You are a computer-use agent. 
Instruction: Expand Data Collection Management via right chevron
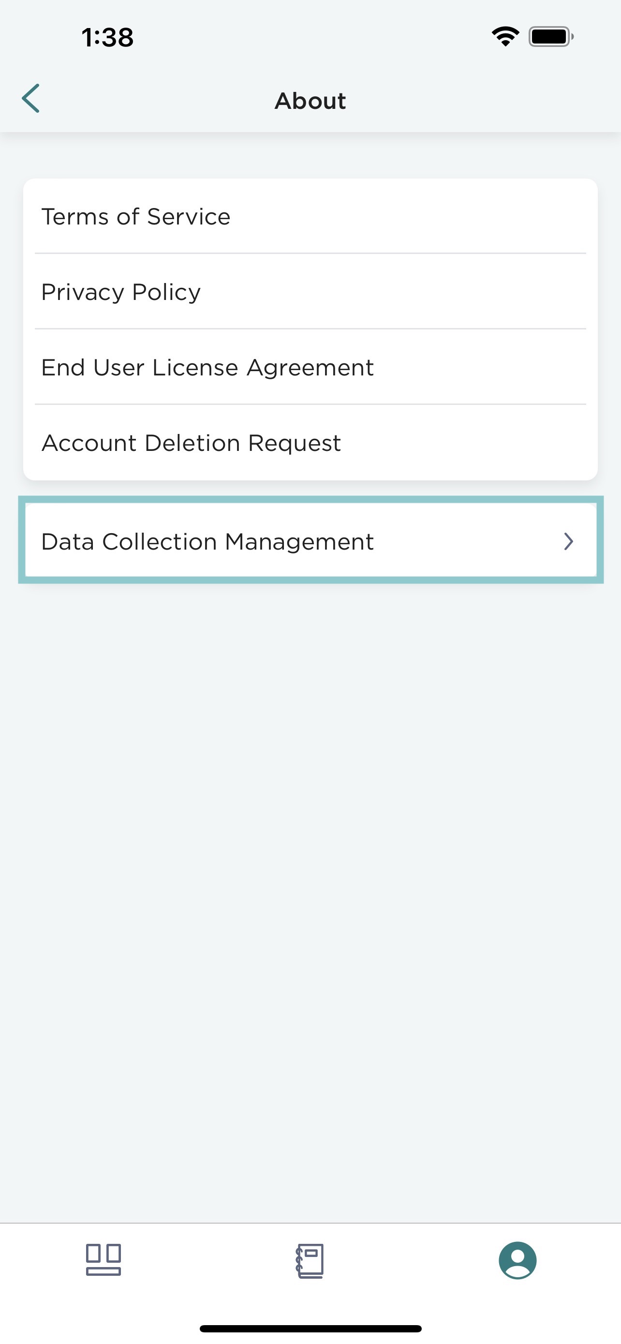click(569, 541)
